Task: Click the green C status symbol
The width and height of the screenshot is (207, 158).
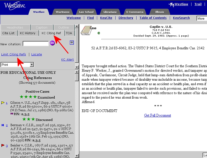Action: coord(99,33)
